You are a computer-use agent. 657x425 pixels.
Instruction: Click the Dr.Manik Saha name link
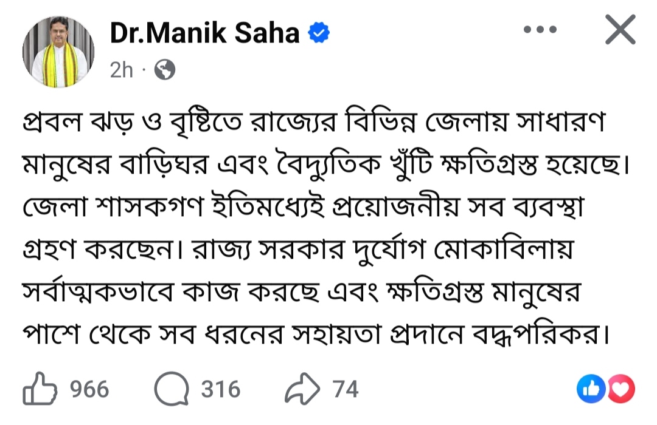click(204, 33)
